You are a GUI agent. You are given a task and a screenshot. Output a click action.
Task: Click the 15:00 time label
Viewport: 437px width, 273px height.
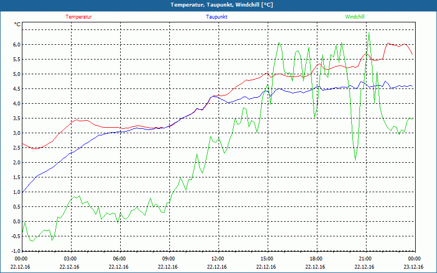click(267, 259)
